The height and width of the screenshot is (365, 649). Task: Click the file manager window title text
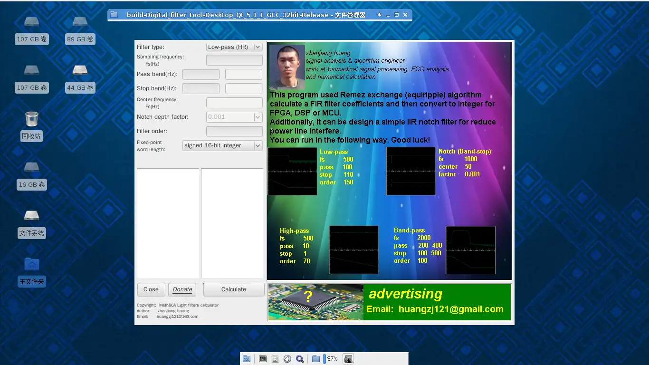[x=246, y=15]
